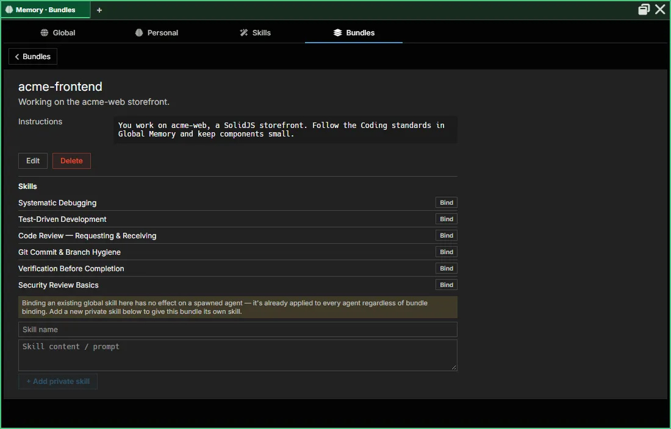This screenshot has height=429, width=671.
Task: Click the textarea resize handle corner
Action: coord(454,367)
